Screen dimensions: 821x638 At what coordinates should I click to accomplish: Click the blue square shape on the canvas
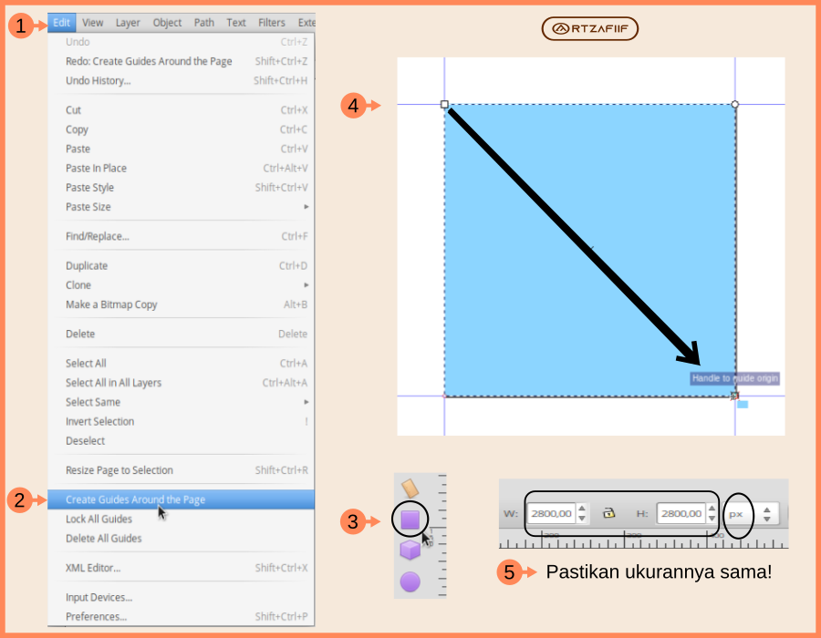point(588,251)
